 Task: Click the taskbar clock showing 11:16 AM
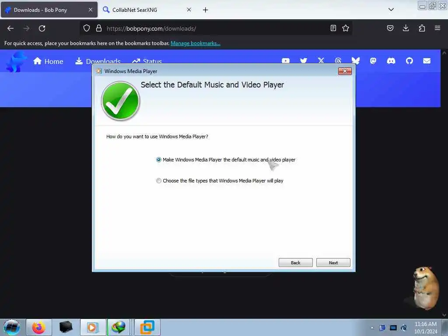425,328
